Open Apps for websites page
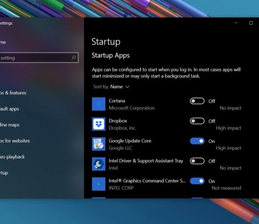 pyautogui.click(x=15, y=141)
